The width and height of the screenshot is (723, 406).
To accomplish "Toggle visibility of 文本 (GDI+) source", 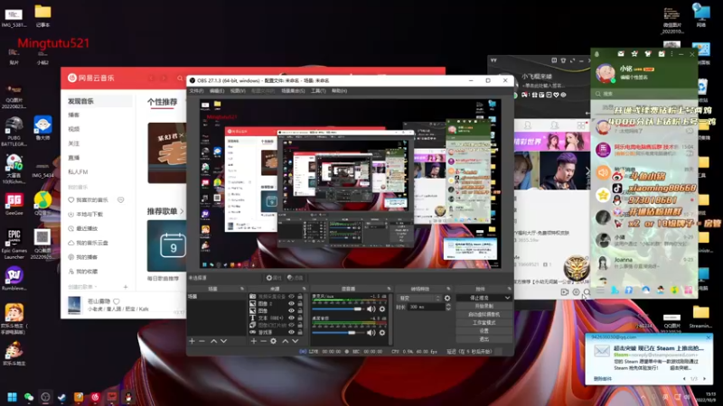I will [x=291, y=318].
